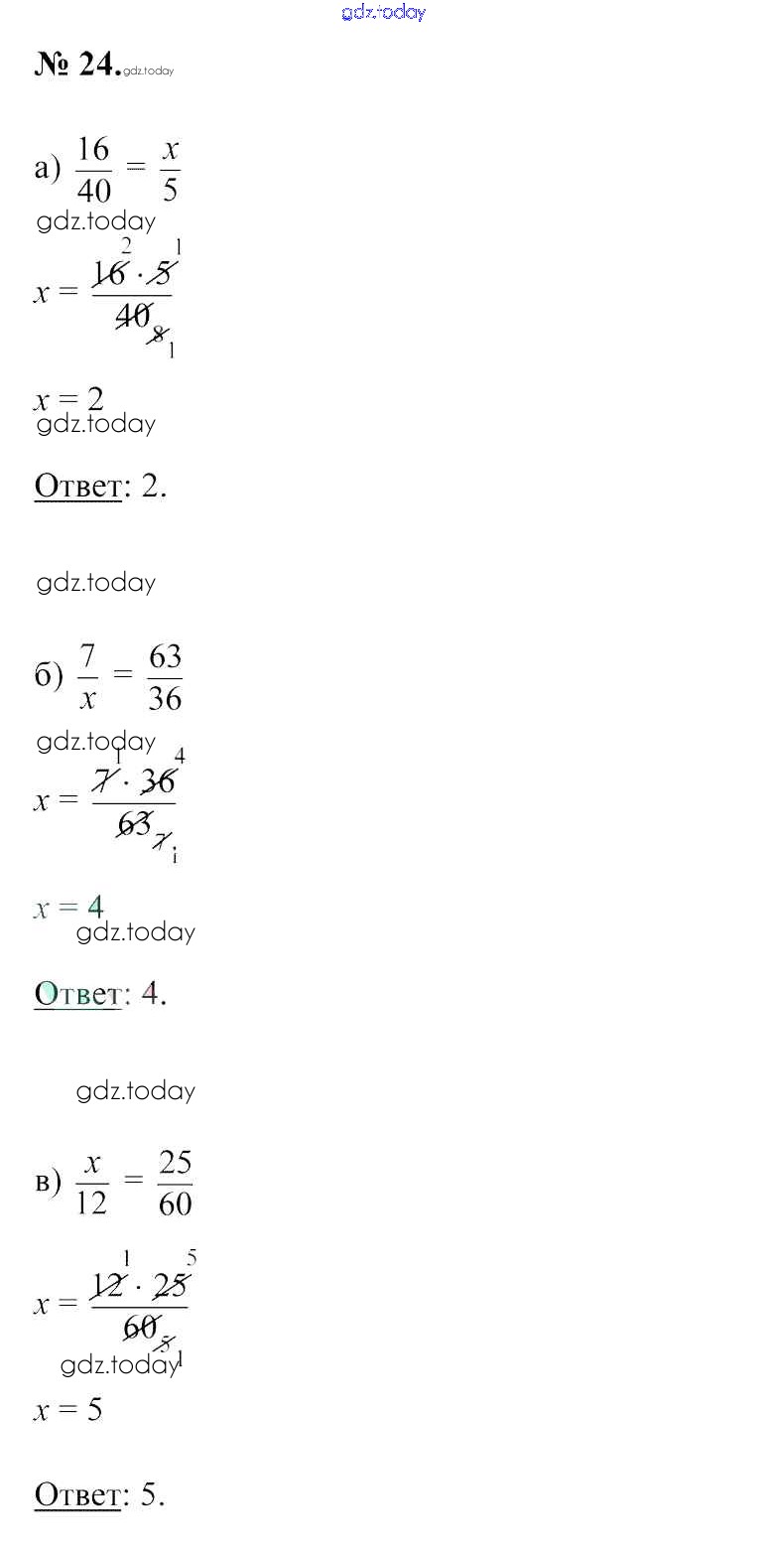Click the gdz.today watermark under x = 4
This screenshot has height=1552, width=766.
136,931
